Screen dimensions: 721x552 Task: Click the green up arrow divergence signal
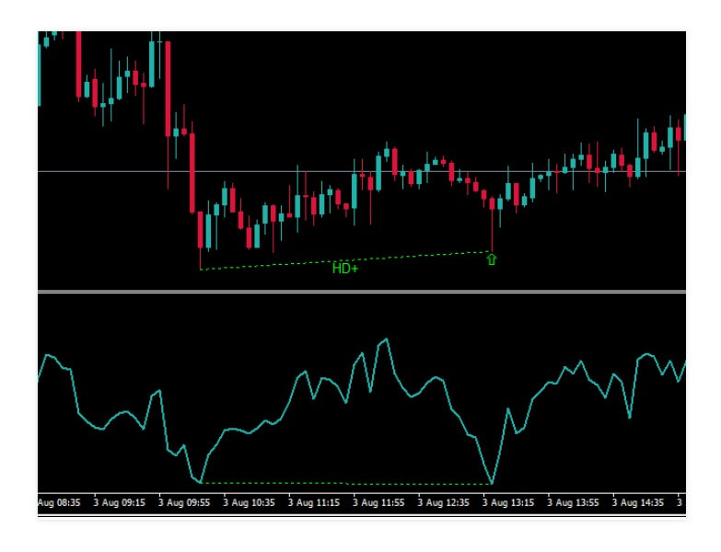pyautogui.click(x=492, y=259)
